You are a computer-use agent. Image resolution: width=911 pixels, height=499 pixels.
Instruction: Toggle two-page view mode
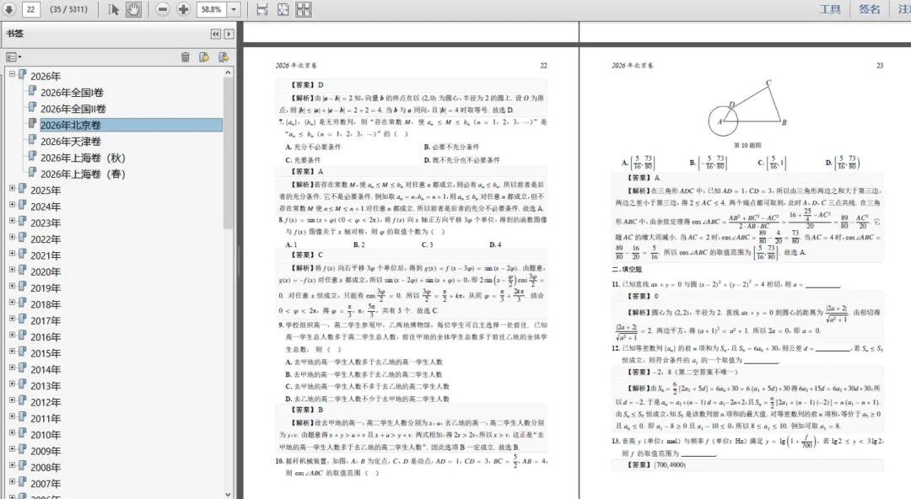click(x=304, y=9)
